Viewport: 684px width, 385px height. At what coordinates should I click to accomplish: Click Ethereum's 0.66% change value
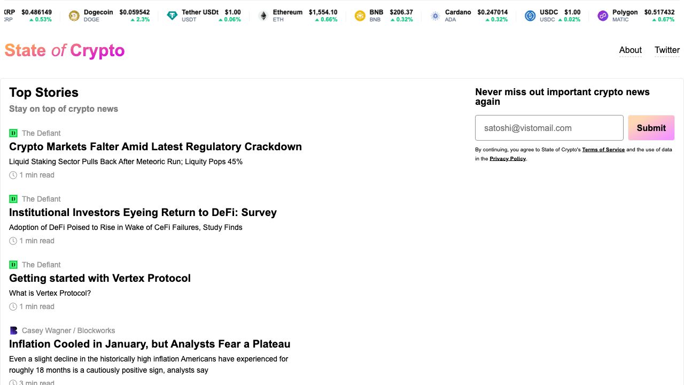coord(326,20)
